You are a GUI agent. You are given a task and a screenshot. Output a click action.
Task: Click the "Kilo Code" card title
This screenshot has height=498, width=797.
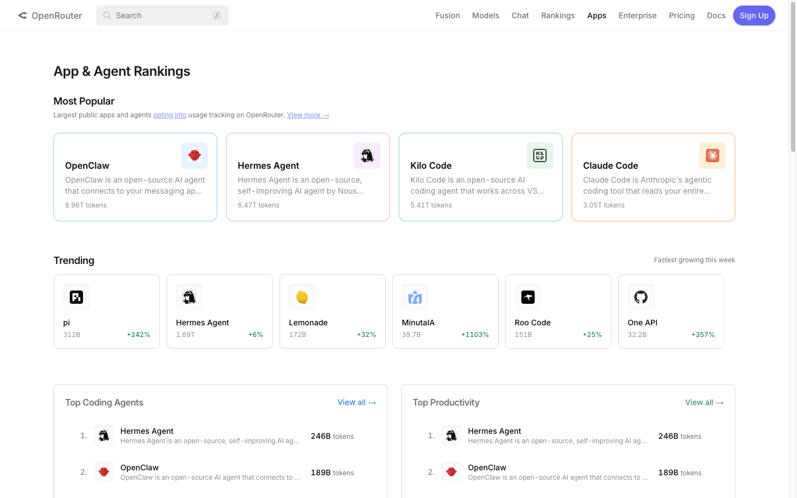click(x=431, y=165)
